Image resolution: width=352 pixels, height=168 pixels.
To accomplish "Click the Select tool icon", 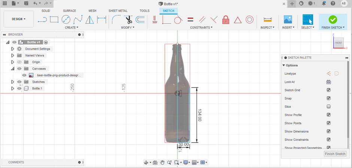I will point(308,20).
